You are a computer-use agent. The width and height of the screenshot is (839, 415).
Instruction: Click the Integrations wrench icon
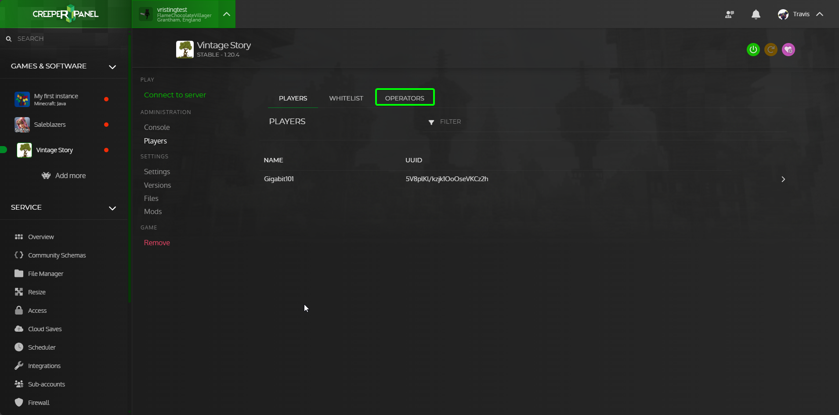pos(19,365)
